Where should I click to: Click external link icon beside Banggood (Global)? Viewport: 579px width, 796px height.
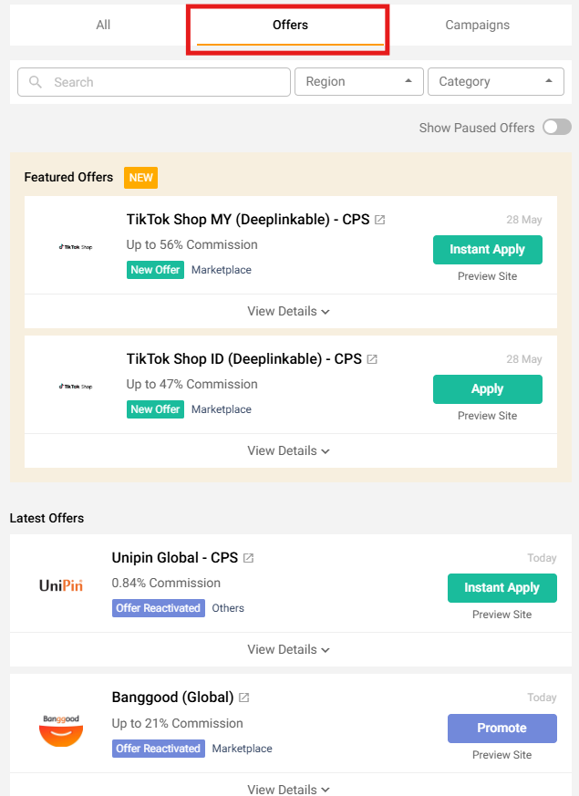point(244,698)
